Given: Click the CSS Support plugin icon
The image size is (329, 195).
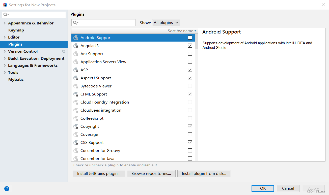Looking at the screenshot, I should pos(76,143).
